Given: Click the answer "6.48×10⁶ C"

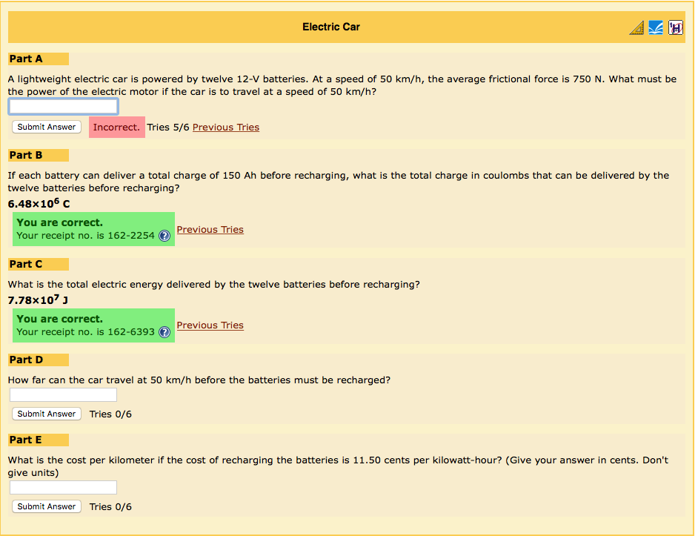Looking at the screenshot, I should 39,204.
